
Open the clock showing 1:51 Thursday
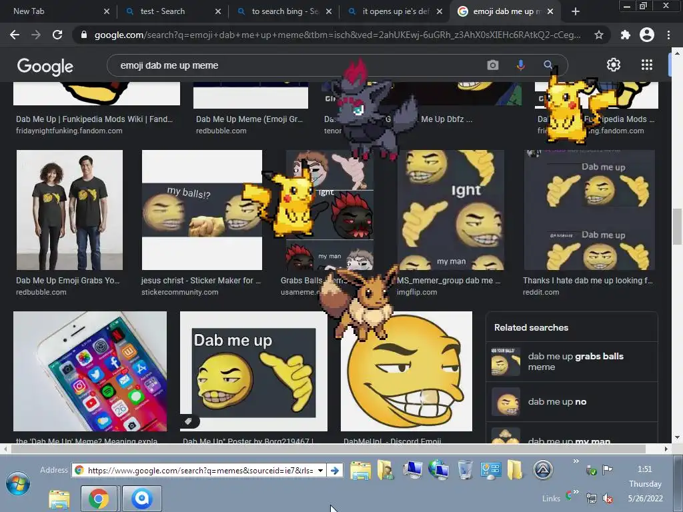pyautogui.click(x=645, y=483)
